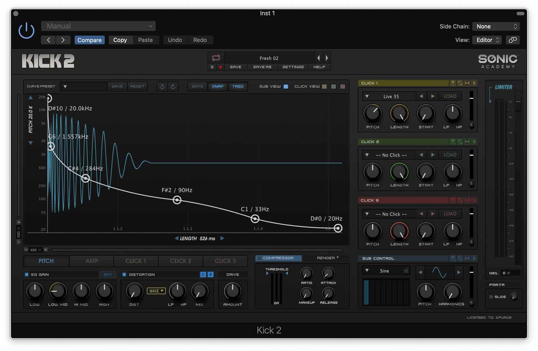Click Click 1 keytrack bars icon
Screen dimensions: 538x351
(x=453, y=83)
